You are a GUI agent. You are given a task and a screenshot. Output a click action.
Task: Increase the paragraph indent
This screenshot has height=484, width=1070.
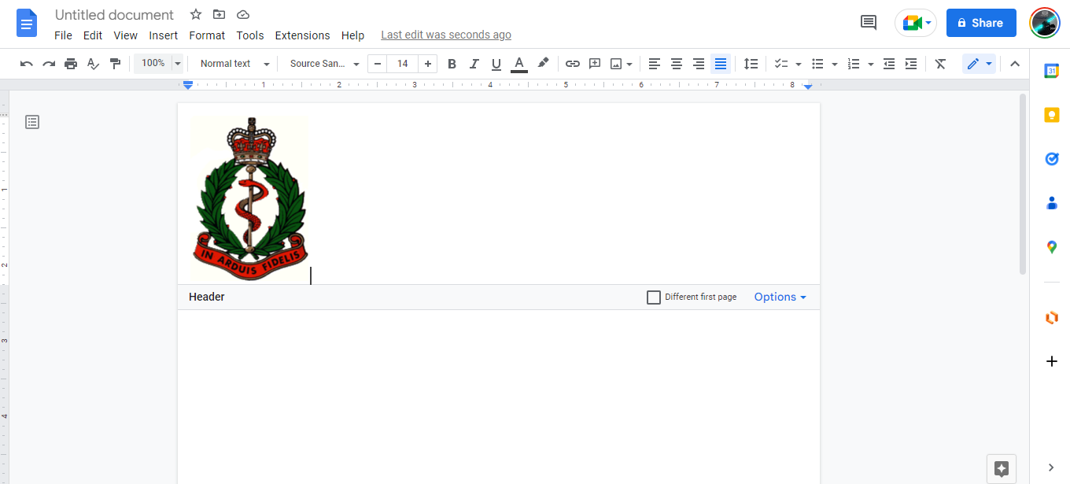(x=911, y=64)
